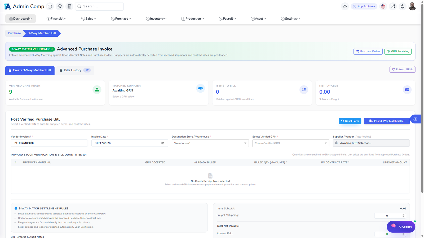Screen dimensions: 424x238
Task: Click the Freight / Shipping stepper field
Action: click(390, 216)
